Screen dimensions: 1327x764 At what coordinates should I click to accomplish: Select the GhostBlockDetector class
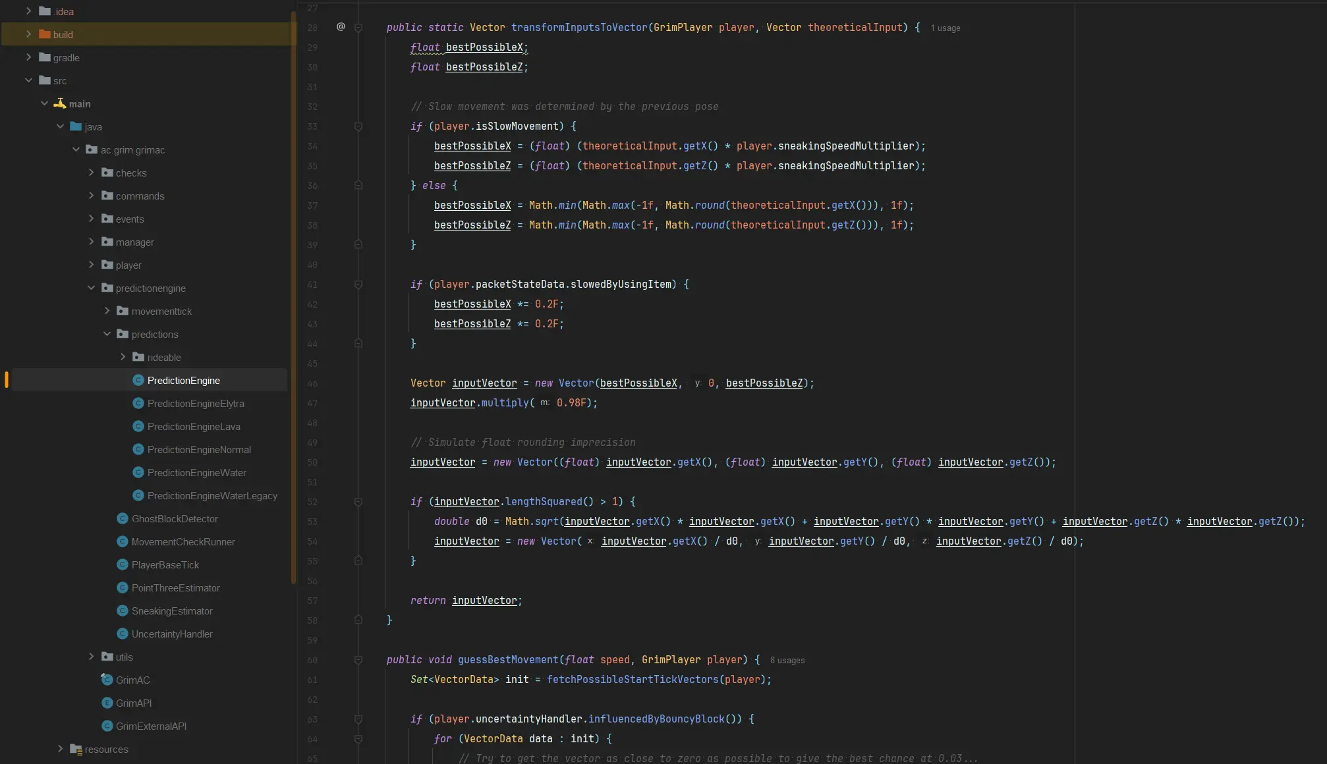point(174,518)
